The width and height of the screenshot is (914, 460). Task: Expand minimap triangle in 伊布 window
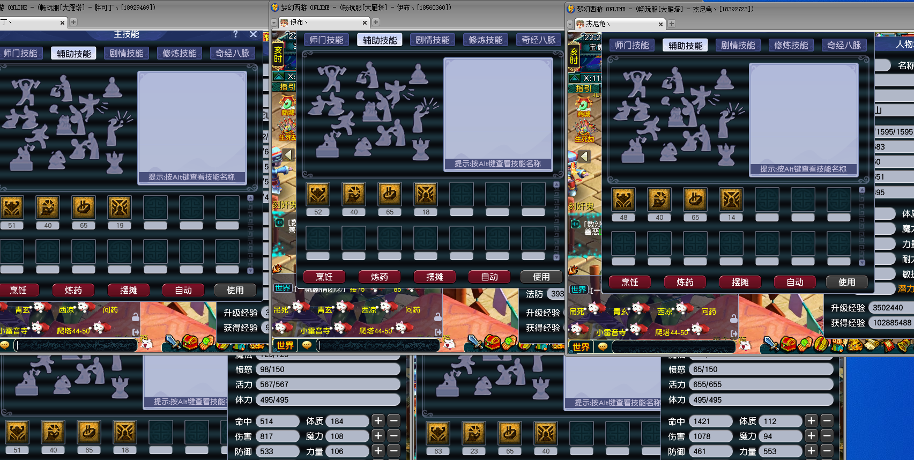(279, 77)
